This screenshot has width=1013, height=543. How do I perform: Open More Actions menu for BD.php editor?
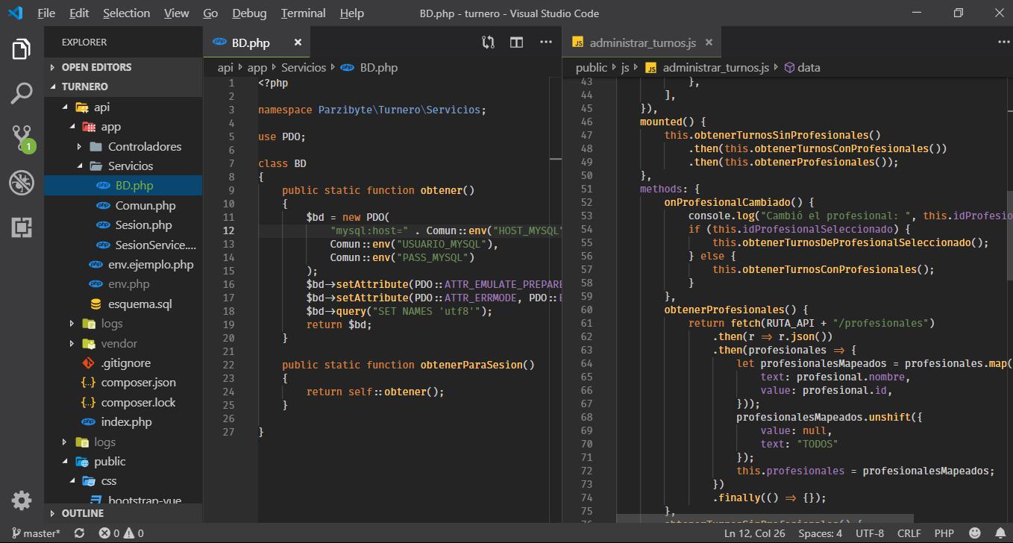click(546, 43)
